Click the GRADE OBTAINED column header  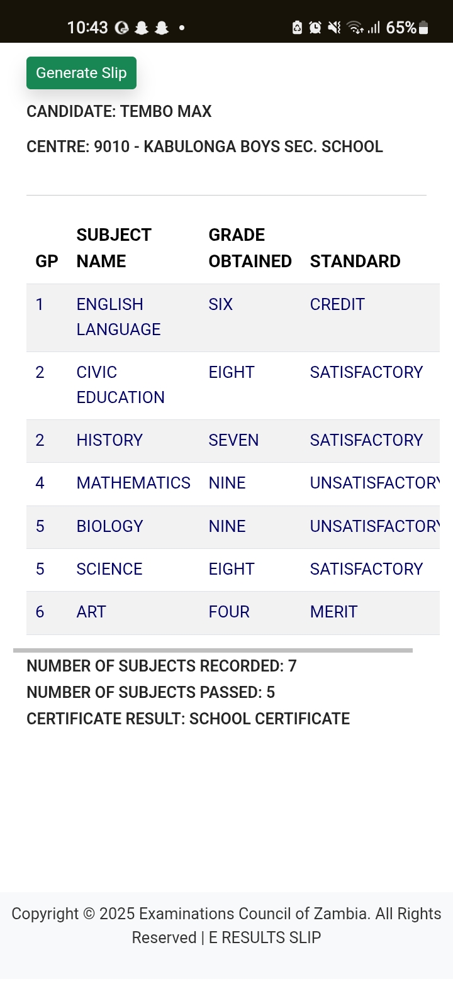[x=250, y=248]
